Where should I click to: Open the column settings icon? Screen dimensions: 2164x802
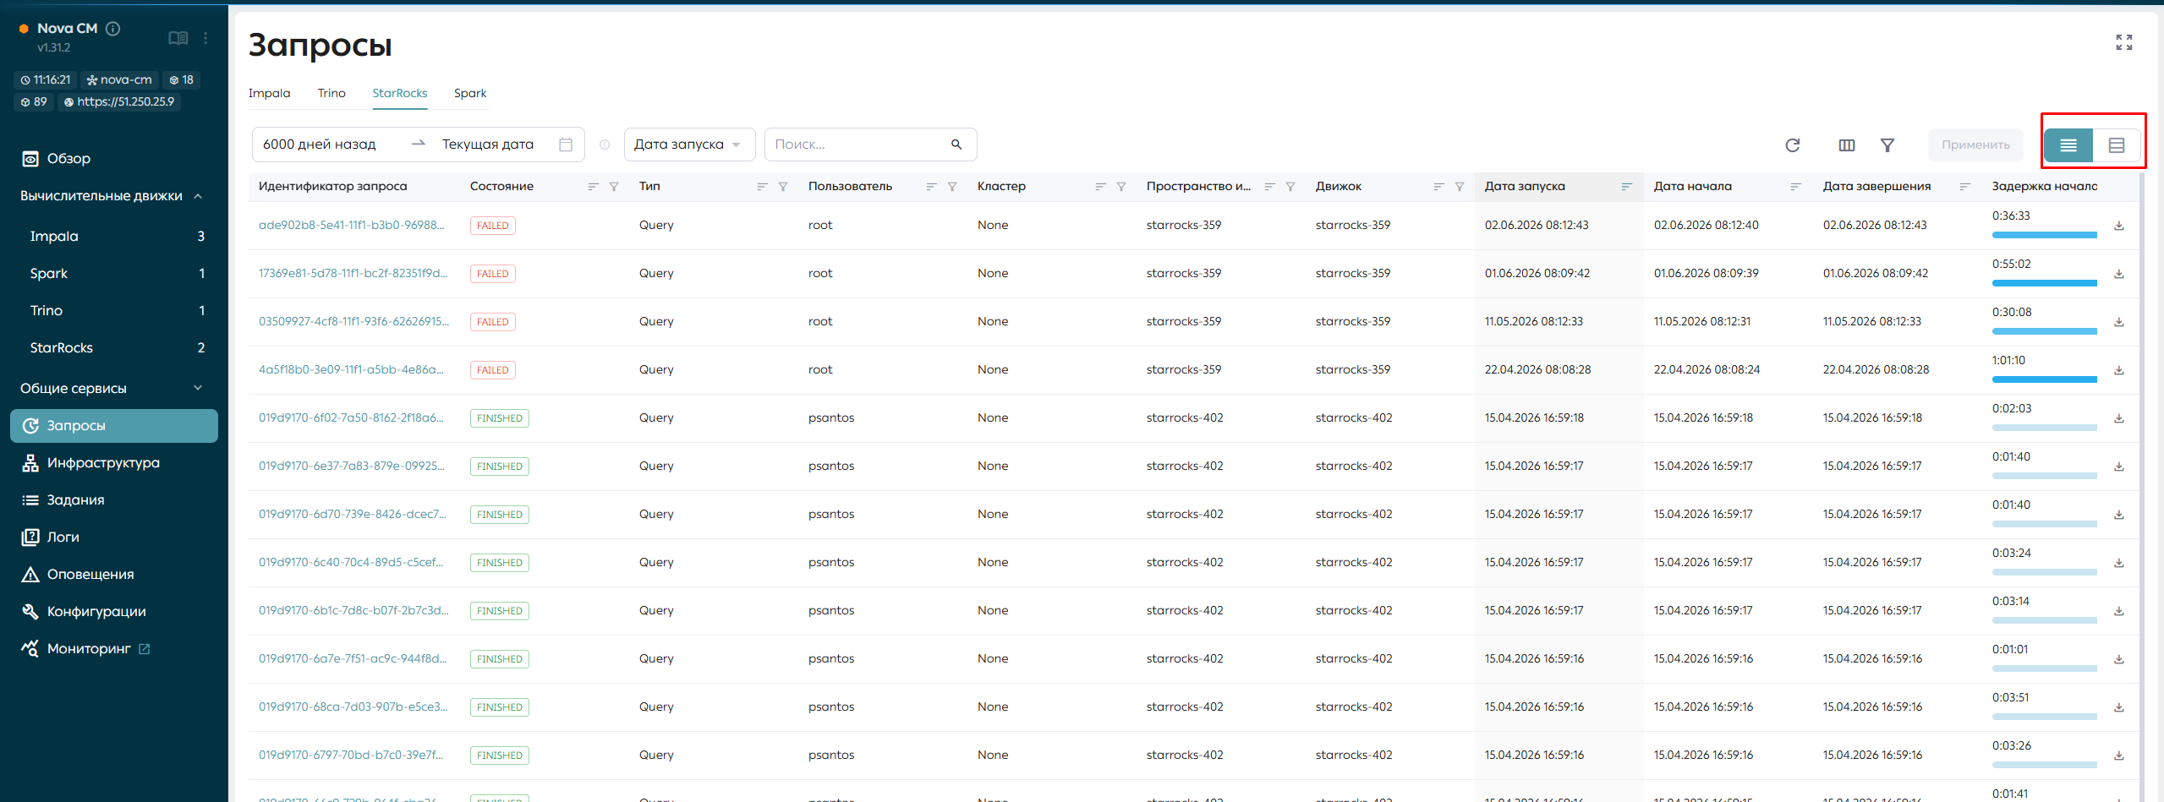coord(1847,145)
